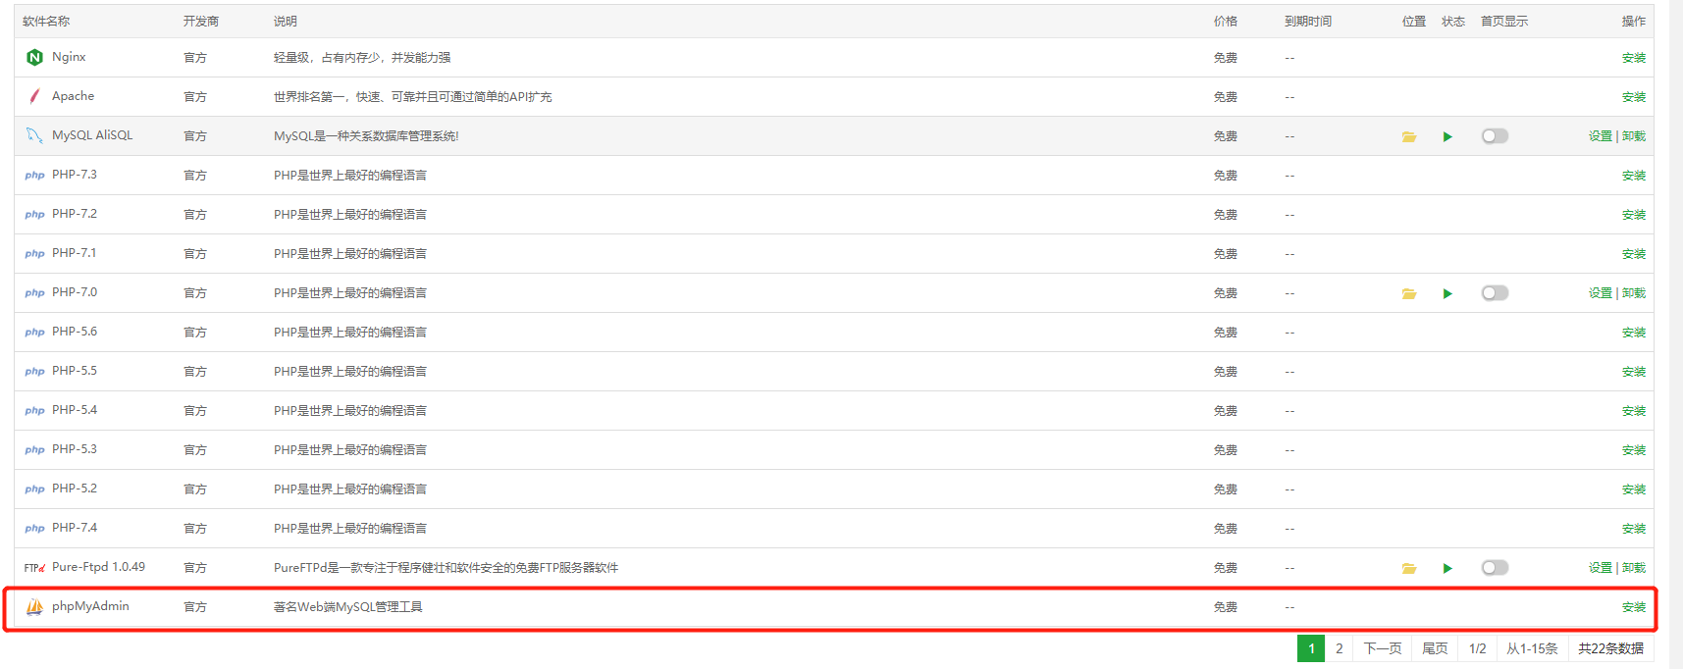The height and width of the screenshot is (669, 1683).
Task: Open the PHP-7.0 folder location icon
Action: click(x=1409, y=294)
